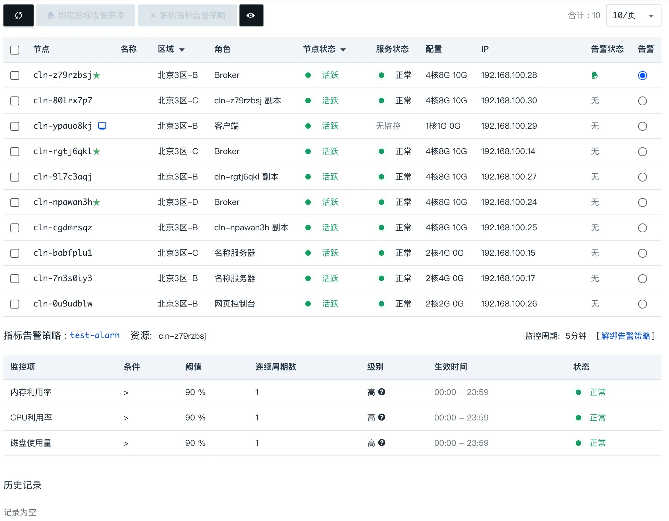669x521 pixels.
Task: Click the refresh icon button
Action: click(x=19, y=15)
